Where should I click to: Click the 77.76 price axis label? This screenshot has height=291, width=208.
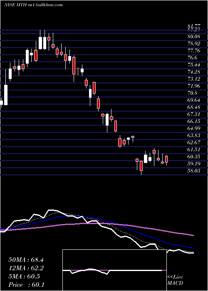(x=194, y=51)
